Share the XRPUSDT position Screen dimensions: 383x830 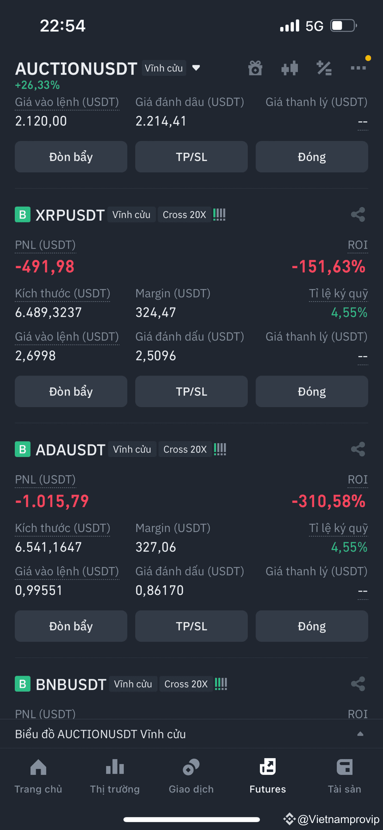[358, 214]
